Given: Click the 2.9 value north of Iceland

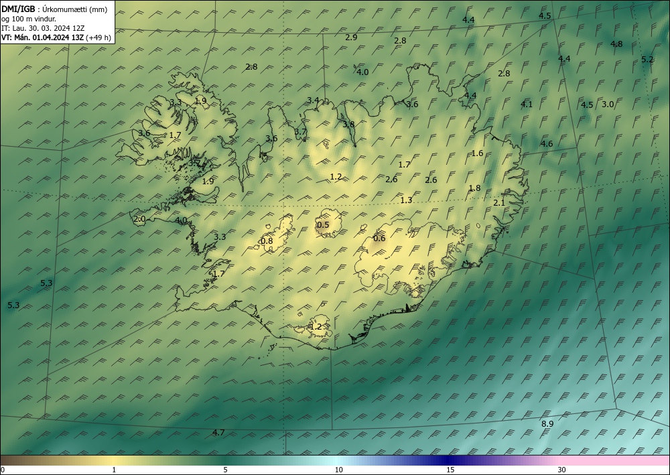Looking at the screenshot, I should click(x=351, y=37).
